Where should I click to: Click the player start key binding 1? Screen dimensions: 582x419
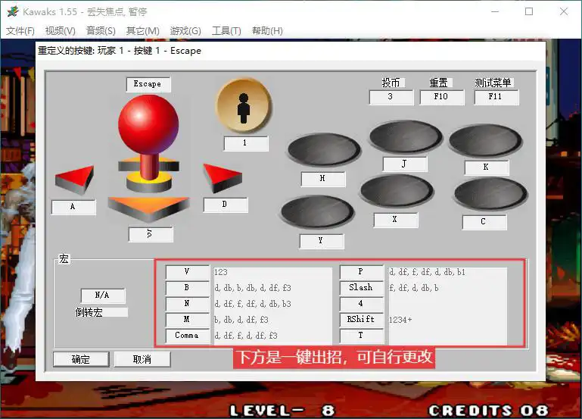tap(246, 143)
